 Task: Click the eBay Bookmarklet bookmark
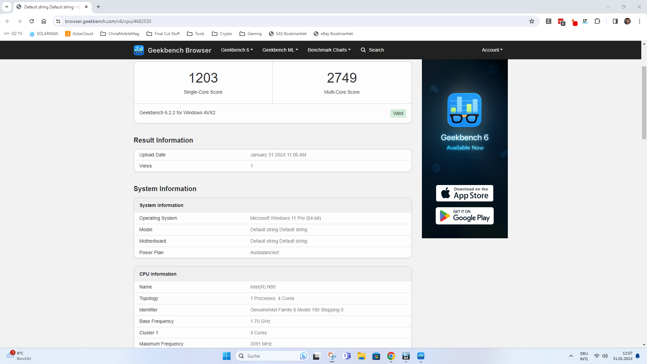coord(333,34)
